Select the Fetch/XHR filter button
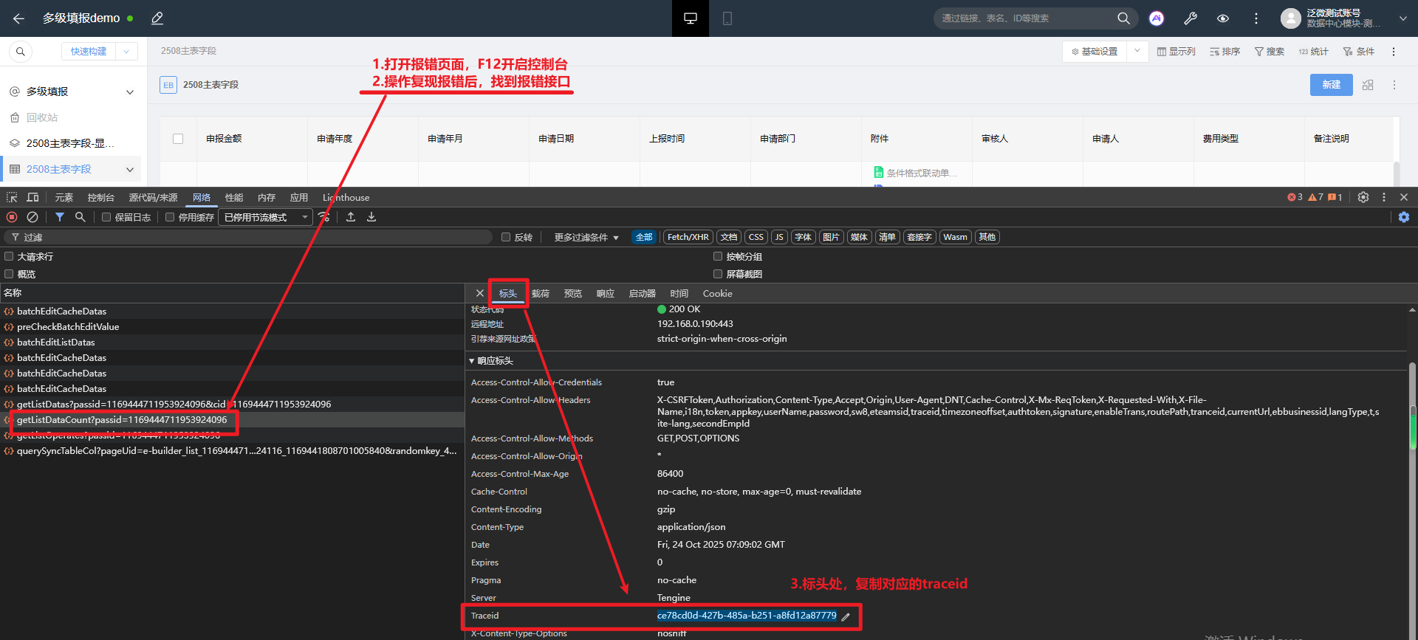The width and height of the screenshot is (1418, 640). tap(688, 237)
